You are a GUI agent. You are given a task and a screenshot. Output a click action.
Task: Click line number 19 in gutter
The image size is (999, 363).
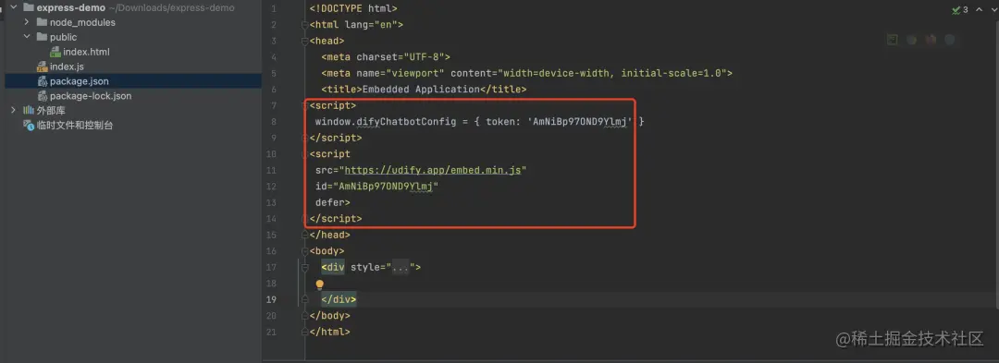tap(272, 299)
